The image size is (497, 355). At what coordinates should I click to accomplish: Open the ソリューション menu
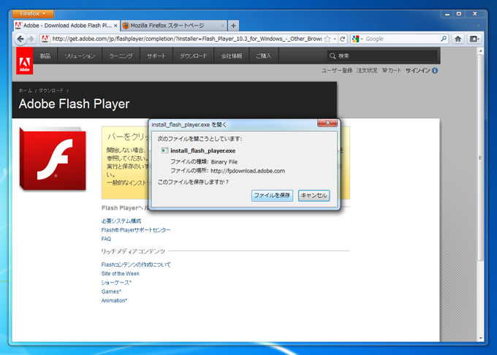(x=80, y=56)
